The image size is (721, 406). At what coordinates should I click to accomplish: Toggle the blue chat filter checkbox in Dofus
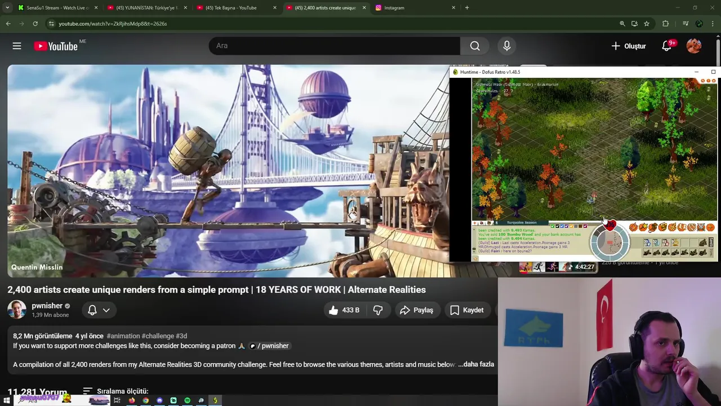click(x=562, y=226)
